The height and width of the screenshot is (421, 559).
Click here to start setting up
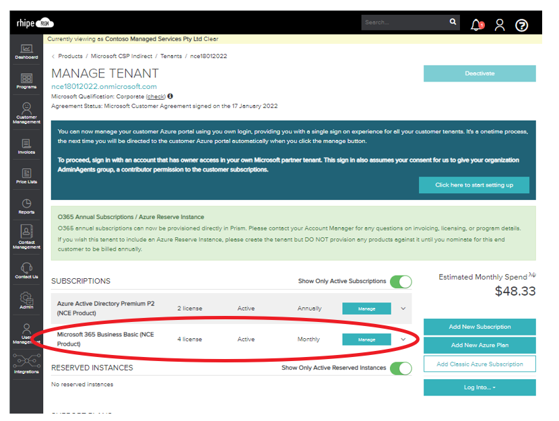473,185
